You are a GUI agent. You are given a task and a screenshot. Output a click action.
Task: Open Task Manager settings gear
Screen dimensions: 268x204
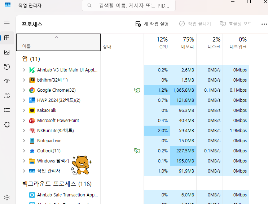pos(7,198)
